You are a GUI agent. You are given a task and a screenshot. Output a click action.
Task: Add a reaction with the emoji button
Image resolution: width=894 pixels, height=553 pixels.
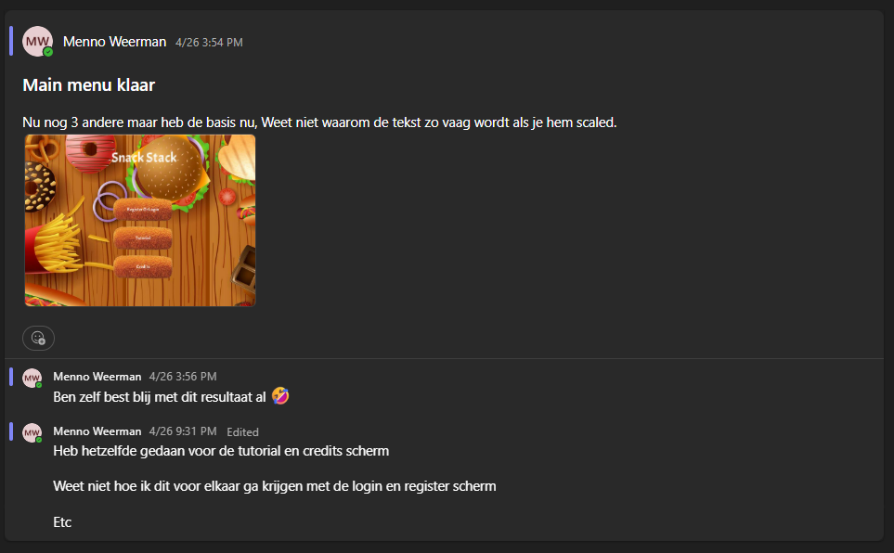[38, 338]
